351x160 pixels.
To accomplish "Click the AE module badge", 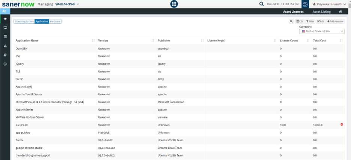I will (x=5, y=11).
